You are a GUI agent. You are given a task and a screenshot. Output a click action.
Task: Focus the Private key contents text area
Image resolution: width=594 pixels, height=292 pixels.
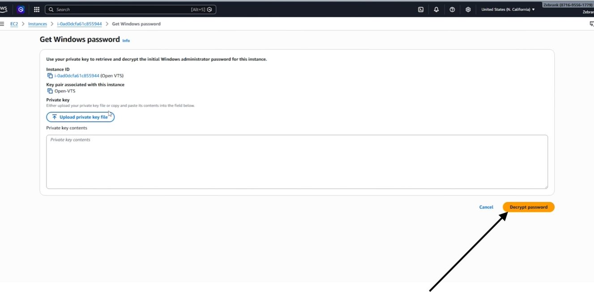tap(297, 162)
